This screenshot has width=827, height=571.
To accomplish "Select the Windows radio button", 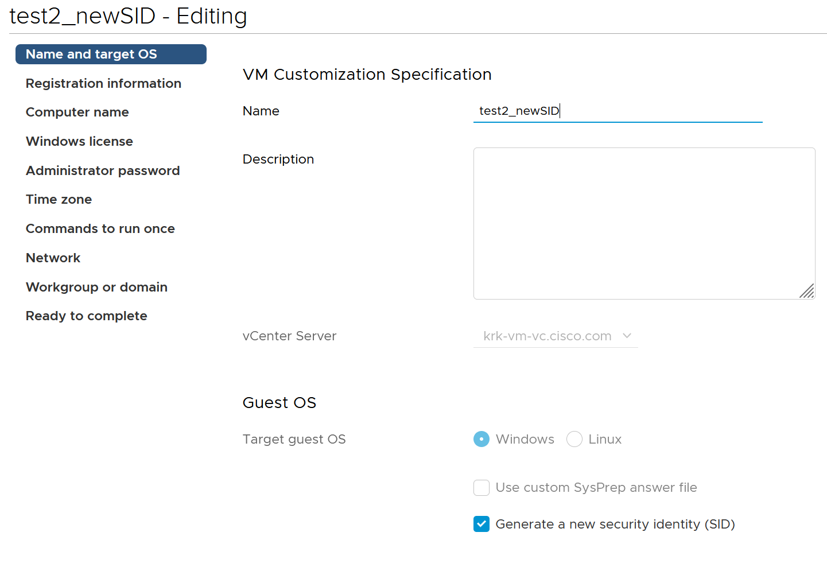I will click(x=482, y=439).
